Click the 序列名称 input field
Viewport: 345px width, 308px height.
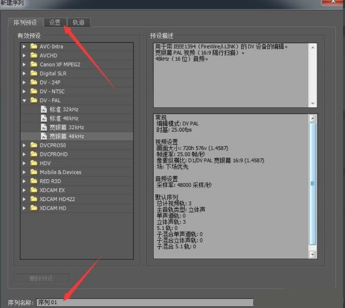click(x=145, y=302)
